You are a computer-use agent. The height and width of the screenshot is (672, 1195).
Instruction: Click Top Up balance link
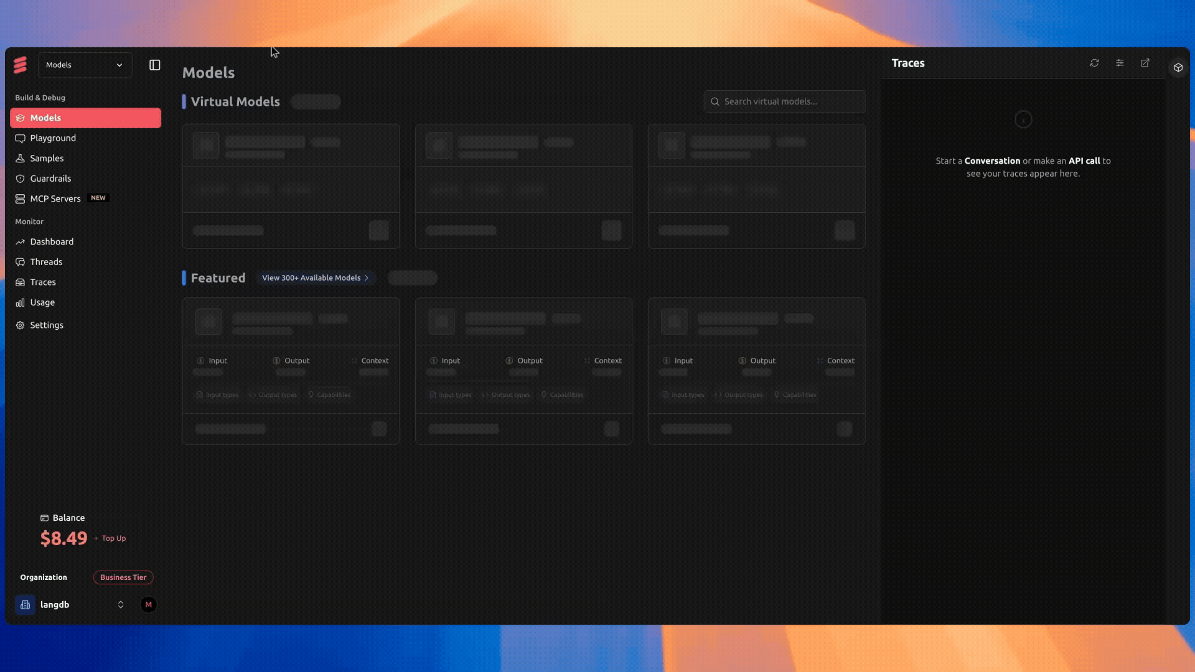(x=113, y=538)
